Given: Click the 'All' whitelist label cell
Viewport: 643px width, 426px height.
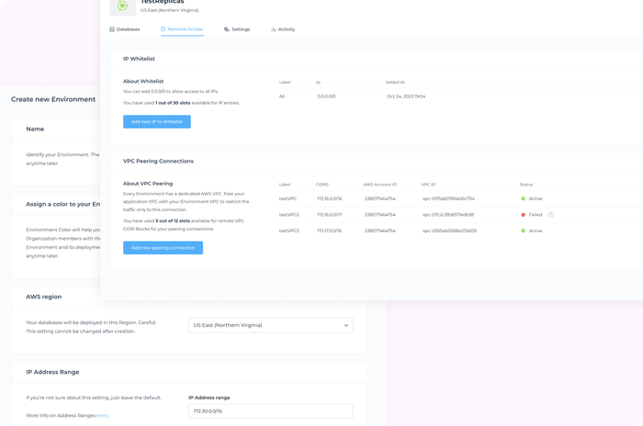Looking at the screenshot, I should click(282, 96).
